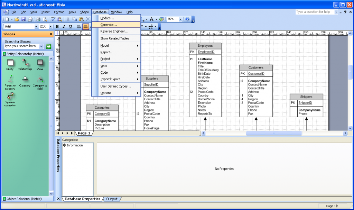The height and width of the screenshot is (210, 354).
Task: Open the New drawing dropdown arrow
Action: 12,19
